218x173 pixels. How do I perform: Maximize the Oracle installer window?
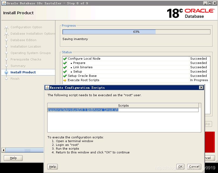point(210,3)
